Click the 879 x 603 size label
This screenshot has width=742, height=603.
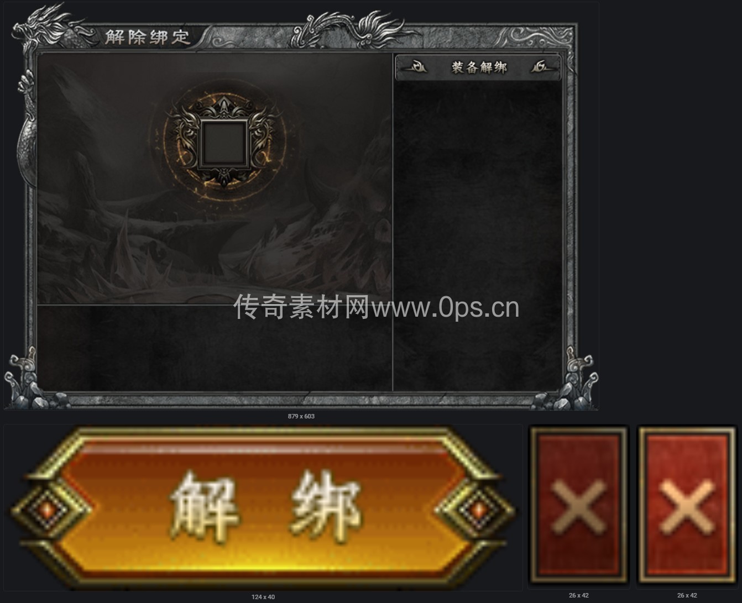click(301, 416)
